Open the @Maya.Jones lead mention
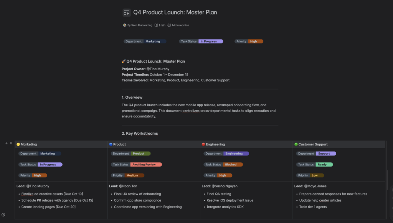 coord(315,186)
